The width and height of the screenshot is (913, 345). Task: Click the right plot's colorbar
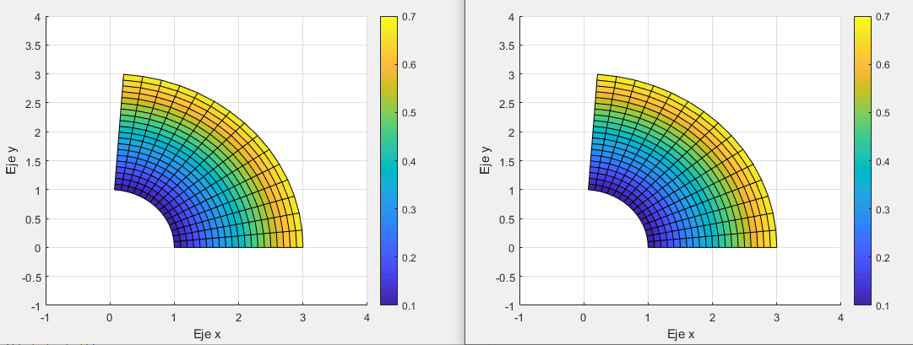861,160
